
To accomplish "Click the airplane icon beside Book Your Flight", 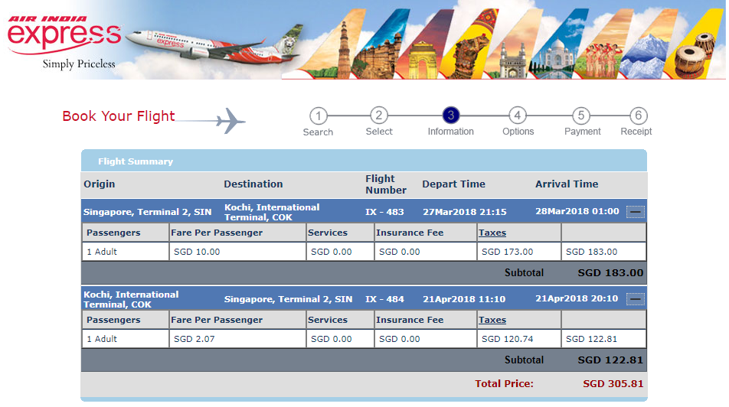I will coord(230,121).
